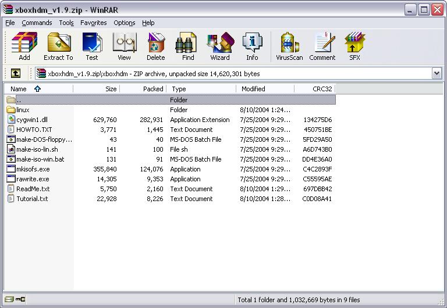Run VirusScan on the archive
Image resolution: width=447 pixels, height=308 pixels.
click(289, 46)
